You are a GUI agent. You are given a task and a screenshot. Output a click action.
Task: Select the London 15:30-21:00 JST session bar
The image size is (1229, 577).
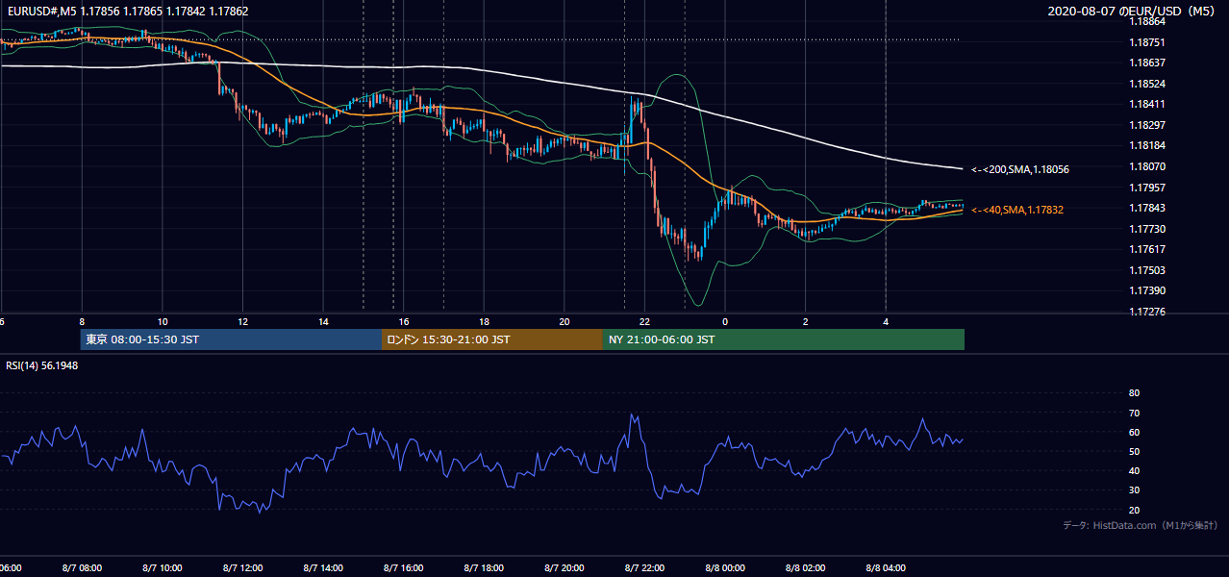tap(492, 339)
